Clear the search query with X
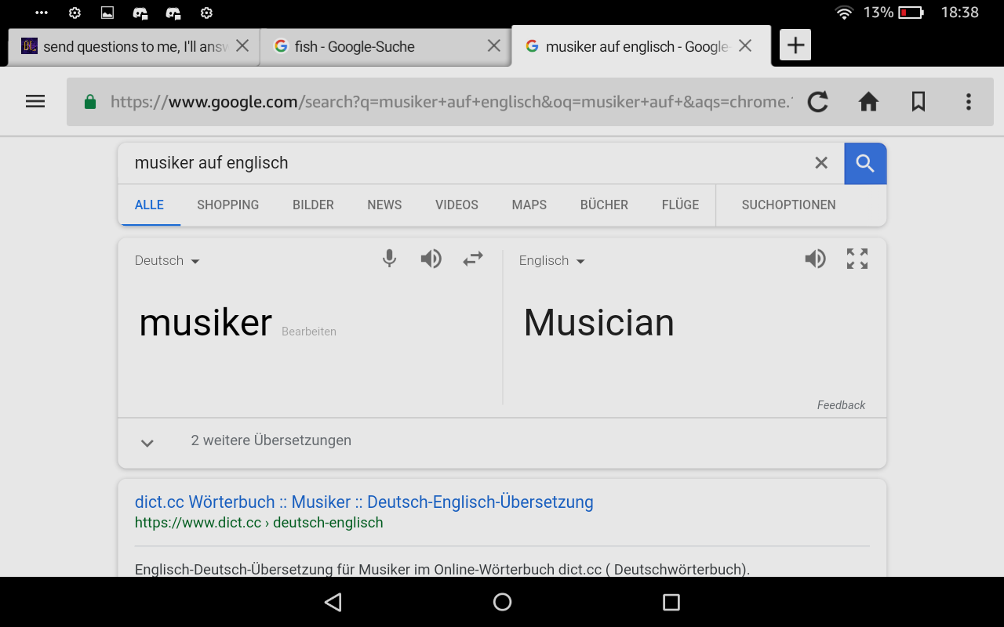This screenshot has width=1004, height=627. [821, 163]
